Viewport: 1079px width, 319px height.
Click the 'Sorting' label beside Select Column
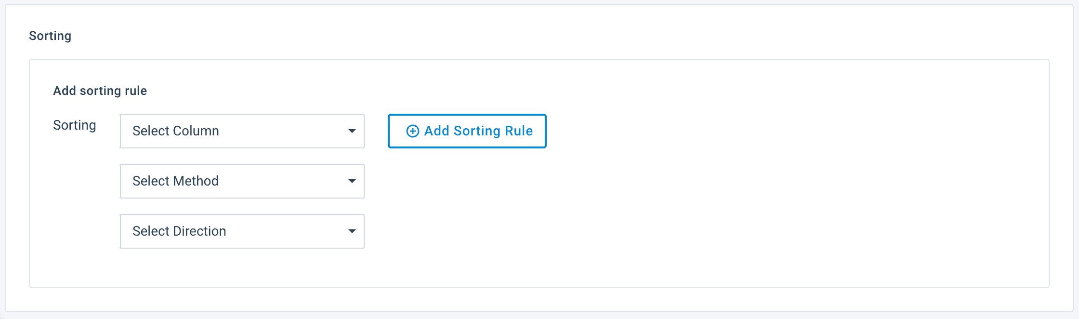click(x=75, y=125)
